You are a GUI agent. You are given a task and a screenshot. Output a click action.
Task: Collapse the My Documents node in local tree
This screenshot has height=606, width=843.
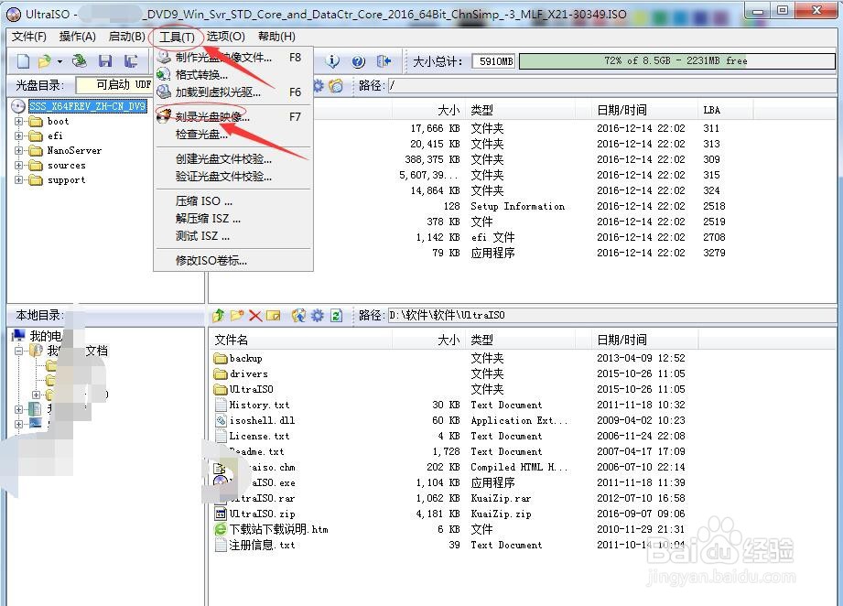pyautogui.click(x=19, y=352)
